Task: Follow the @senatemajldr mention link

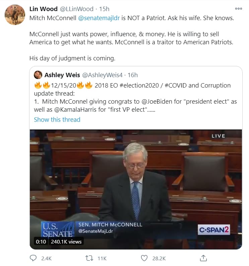Action: pyautogui.click(x=99, y=18)
